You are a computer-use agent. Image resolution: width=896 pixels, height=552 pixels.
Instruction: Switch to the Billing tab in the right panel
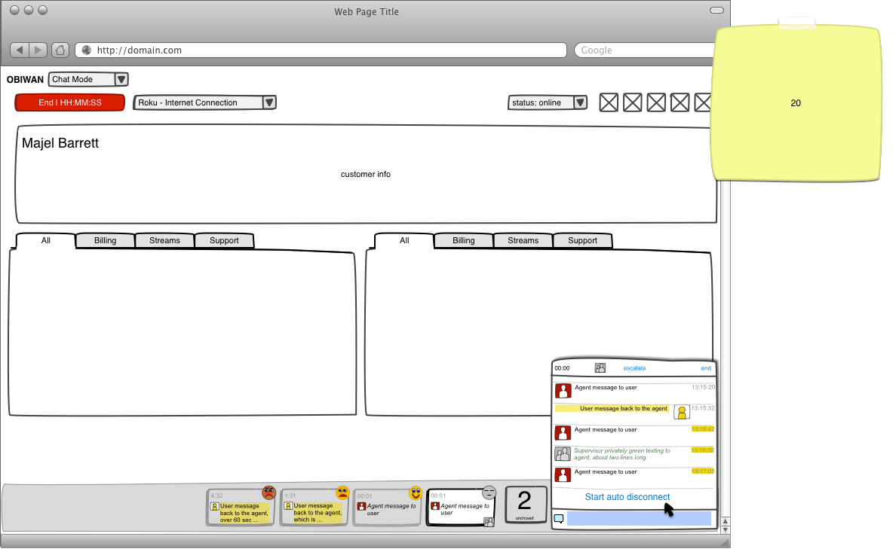463,241
